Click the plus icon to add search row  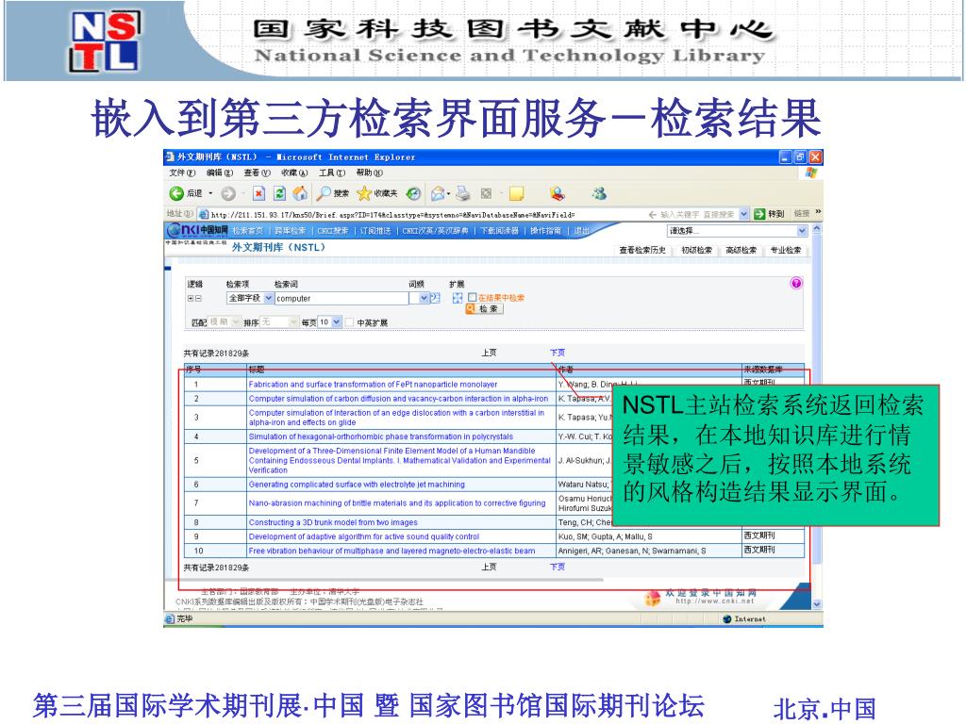coord(191,298)
